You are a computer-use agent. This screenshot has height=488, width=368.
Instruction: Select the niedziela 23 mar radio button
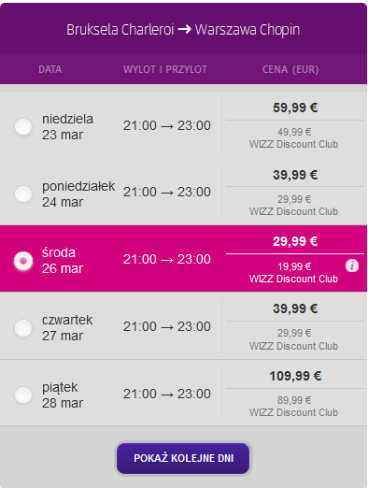point(23,127)
